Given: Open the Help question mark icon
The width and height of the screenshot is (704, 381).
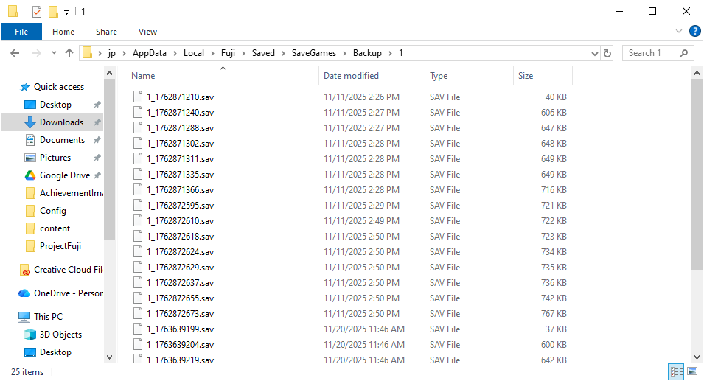Looking at the screenshot, I should (694, 31).
